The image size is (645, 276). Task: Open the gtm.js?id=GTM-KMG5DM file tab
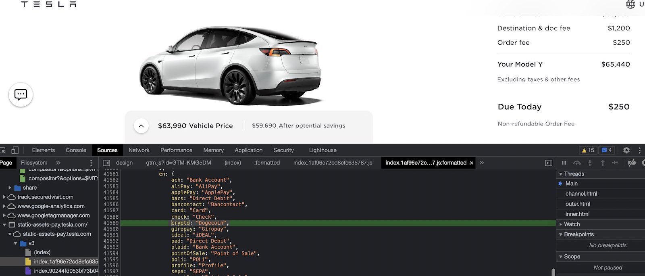point(179,163)
